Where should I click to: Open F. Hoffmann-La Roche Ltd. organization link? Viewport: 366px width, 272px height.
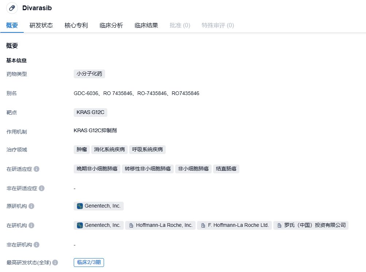click(x=238, y=225)
